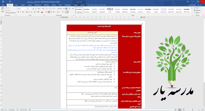Click the Share button
Image resolution: width=205 pixels, height=111 pixels.
[x=200, y=5]
